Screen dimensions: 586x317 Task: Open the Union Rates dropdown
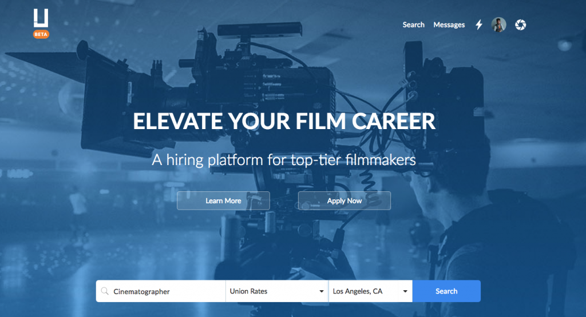276,291
